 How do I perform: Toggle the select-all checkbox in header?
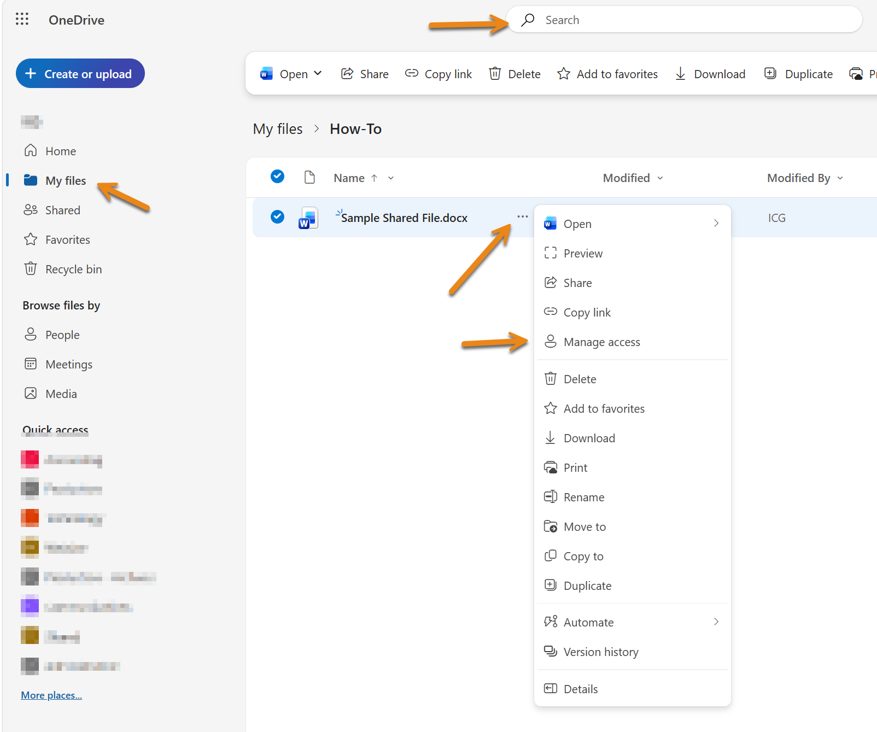click(278, 177)
